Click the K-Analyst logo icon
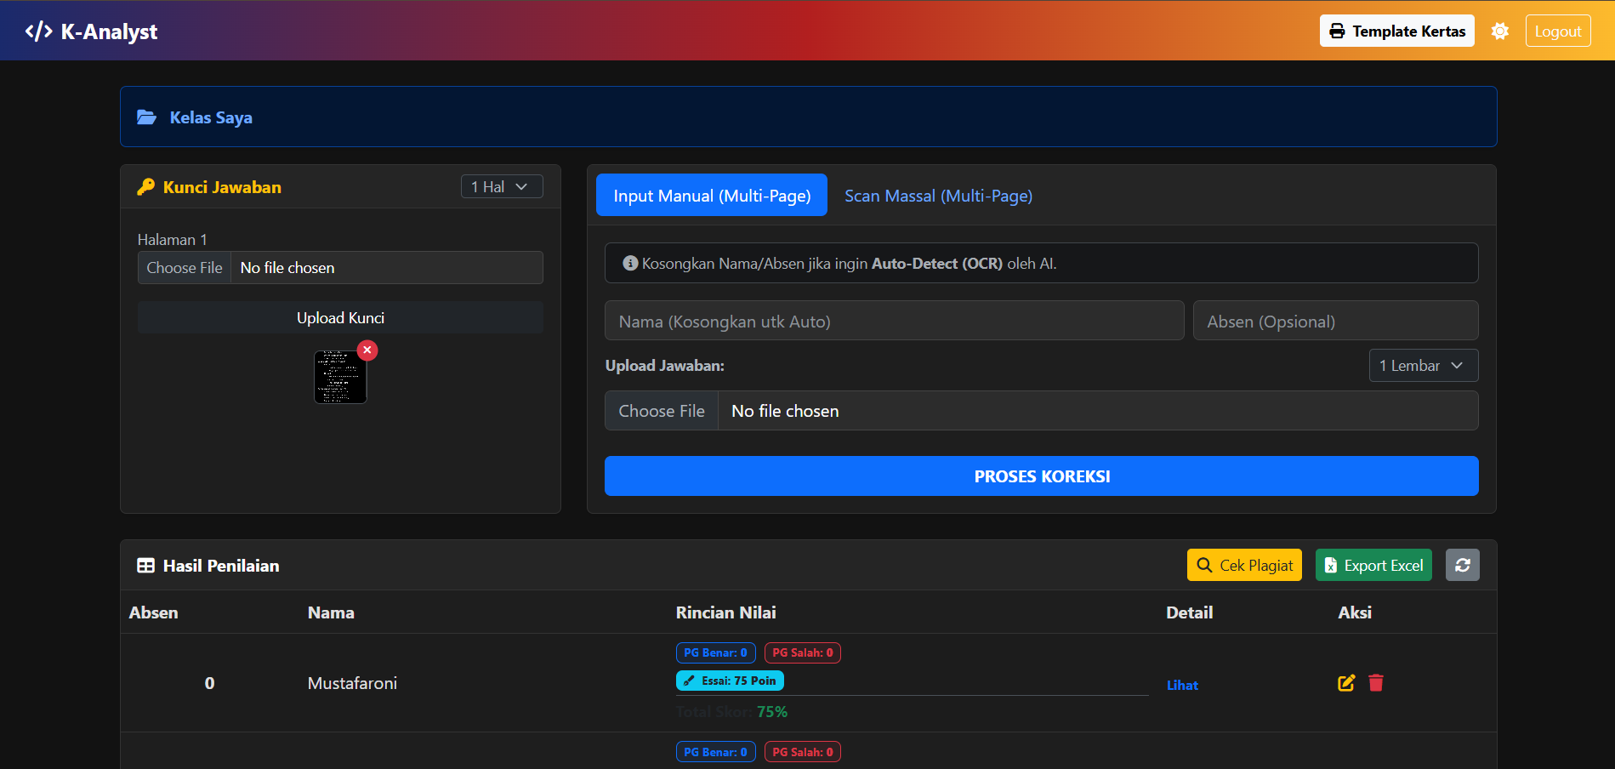The width and height of the screenshot is (1615, 769). coord(38,31)
